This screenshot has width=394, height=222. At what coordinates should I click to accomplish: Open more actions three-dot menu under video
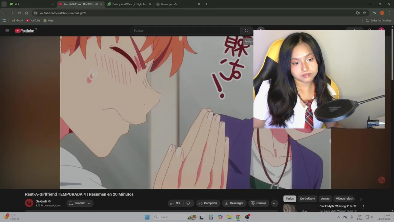(x=275, y=203)
